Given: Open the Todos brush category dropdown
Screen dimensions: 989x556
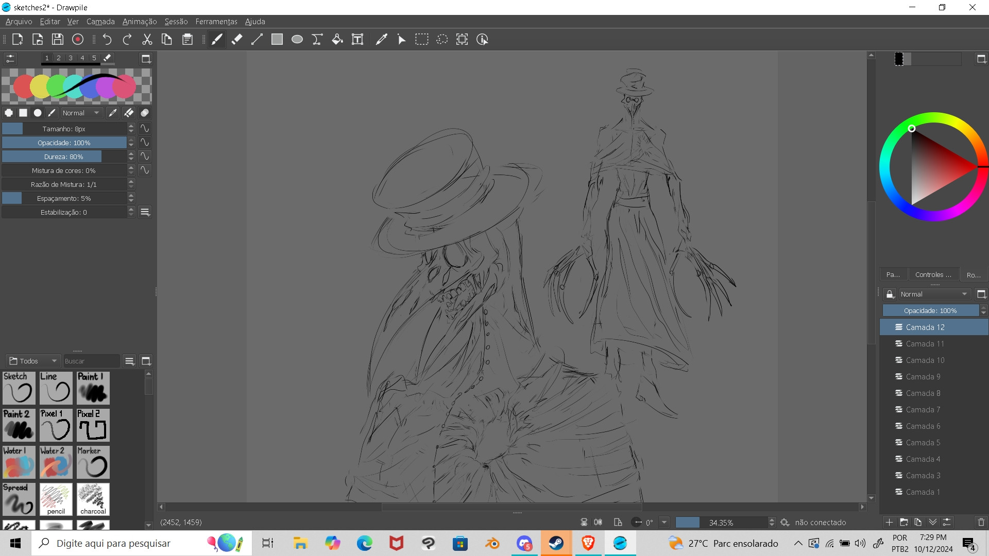Looking at the screenshot, I should [33, 361].
